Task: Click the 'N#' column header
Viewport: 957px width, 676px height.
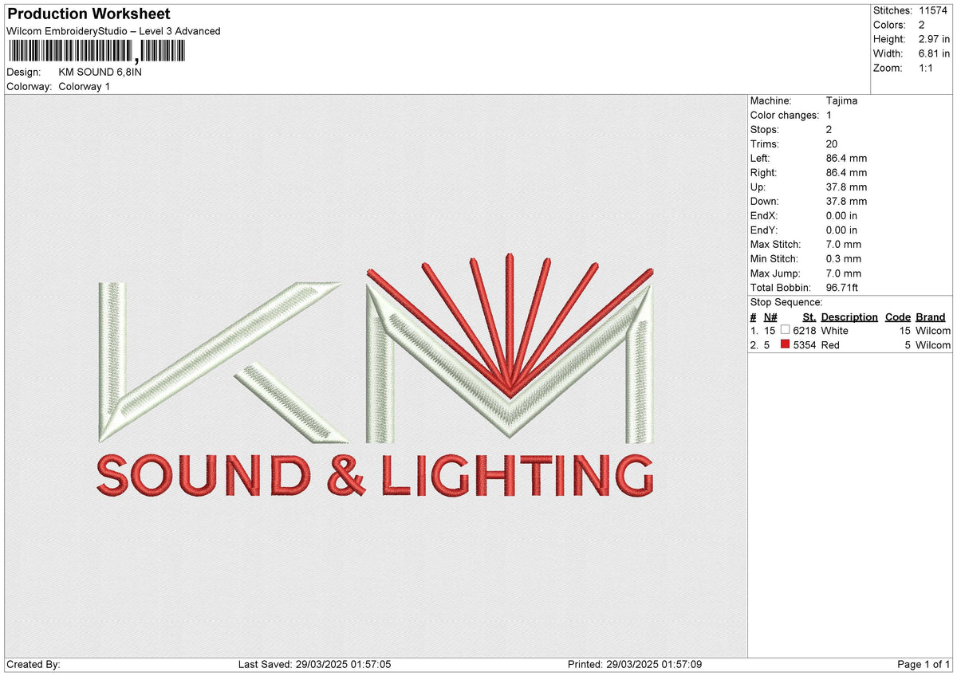Action: tap(770, 317)
